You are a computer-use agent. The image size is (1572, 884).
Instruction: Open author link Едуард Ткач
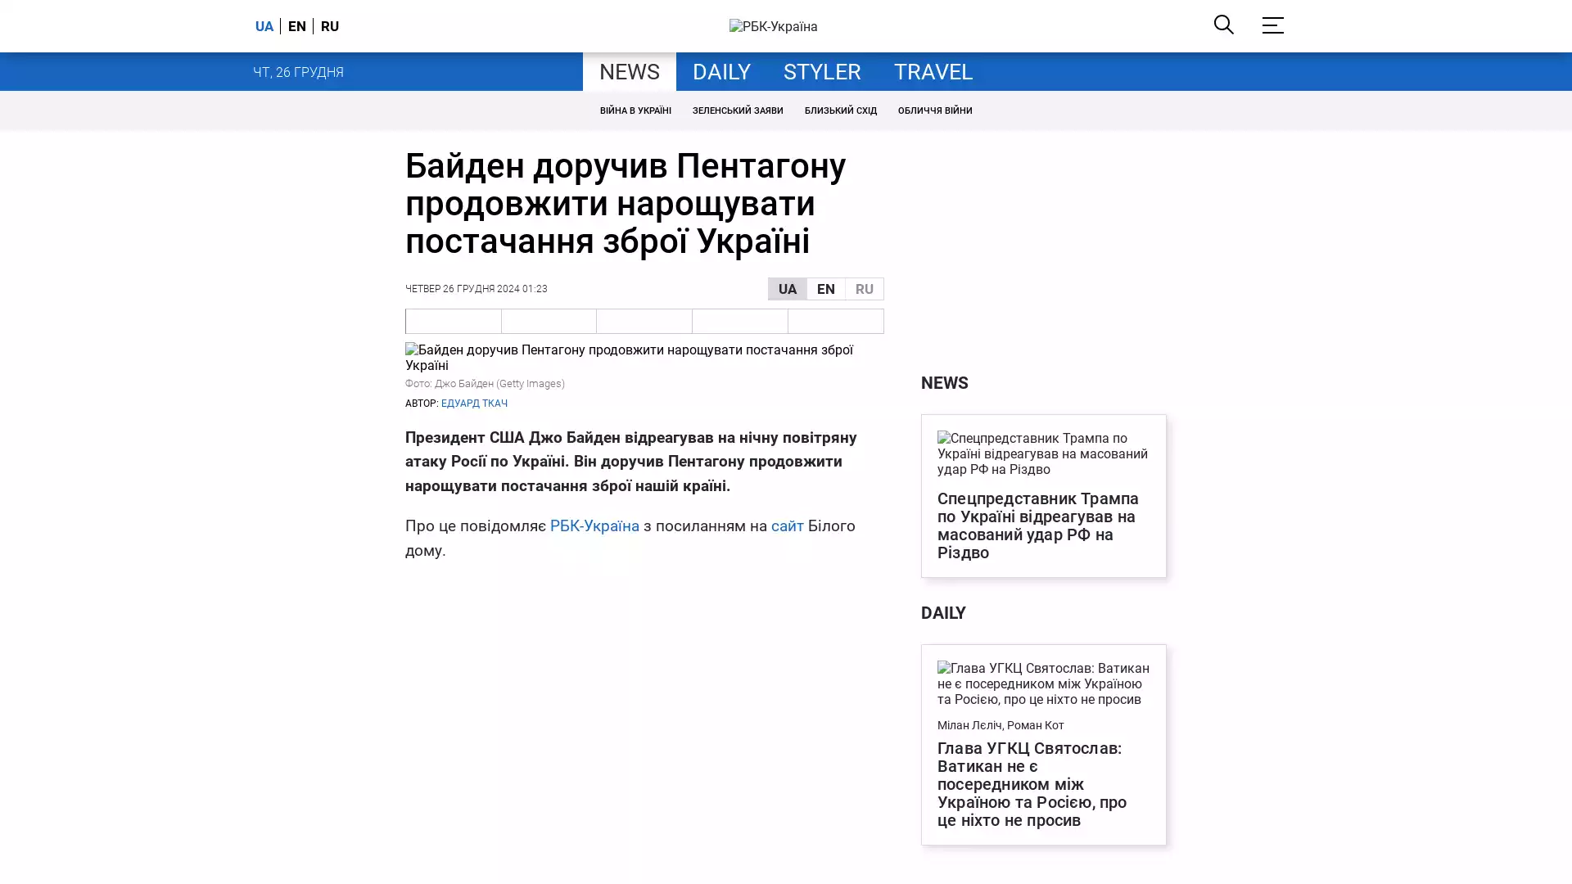tap(474, 404)
